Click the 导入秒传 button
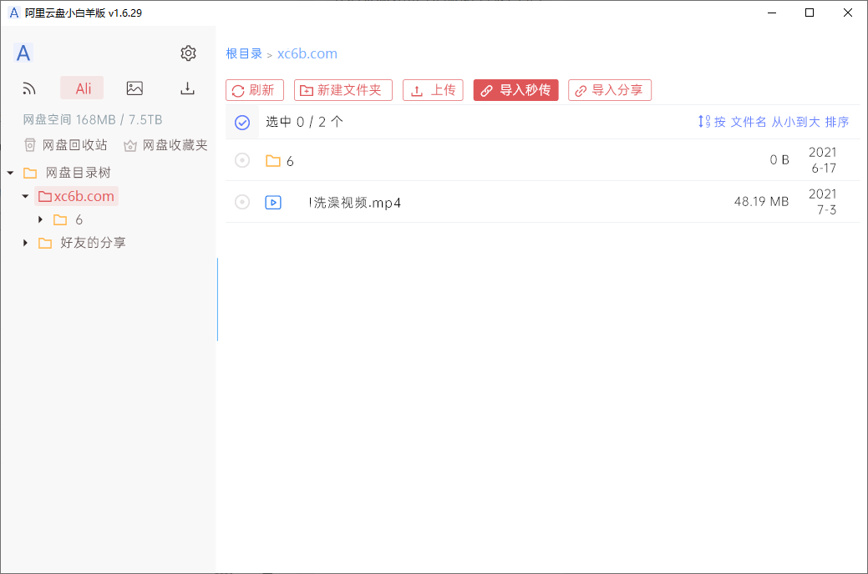The width and height of the screenshot is (868, 574). 515,90
